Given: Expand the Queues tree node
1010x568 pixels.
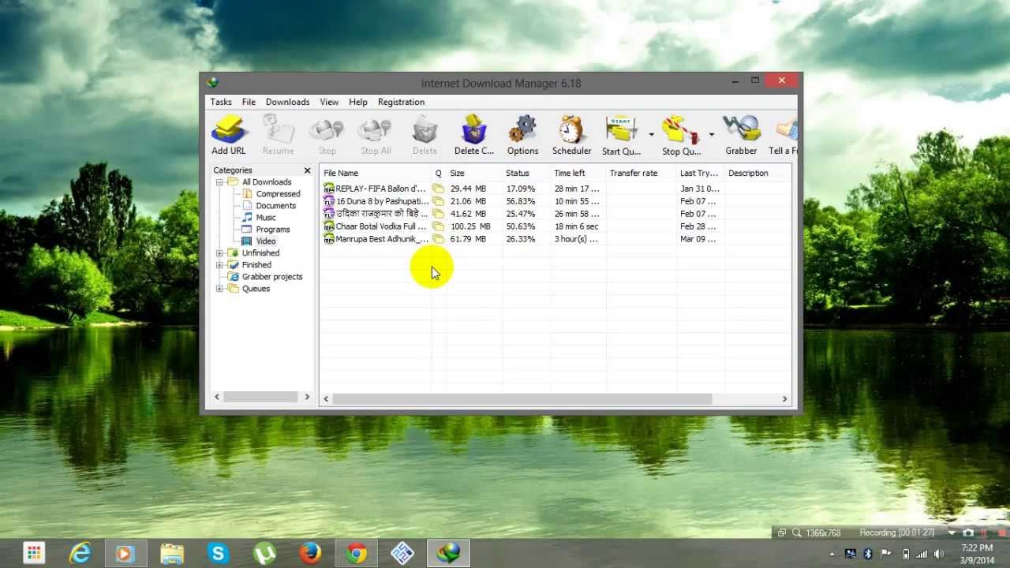Looking at the screenshot, I should pyautogui.click(x=220, y=289).
